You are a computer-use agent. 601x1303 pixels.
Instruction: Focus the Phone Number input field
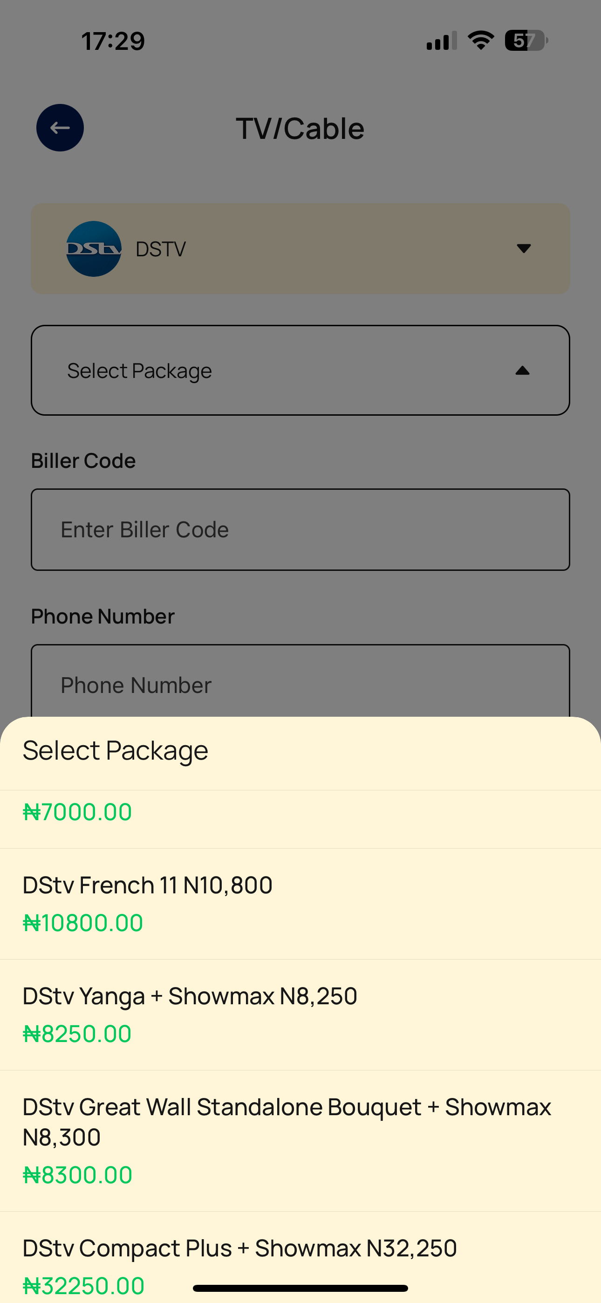tap(300, 680)
